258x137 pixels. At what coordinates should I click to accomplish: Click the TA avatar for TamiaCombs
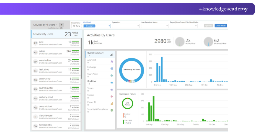36,126
